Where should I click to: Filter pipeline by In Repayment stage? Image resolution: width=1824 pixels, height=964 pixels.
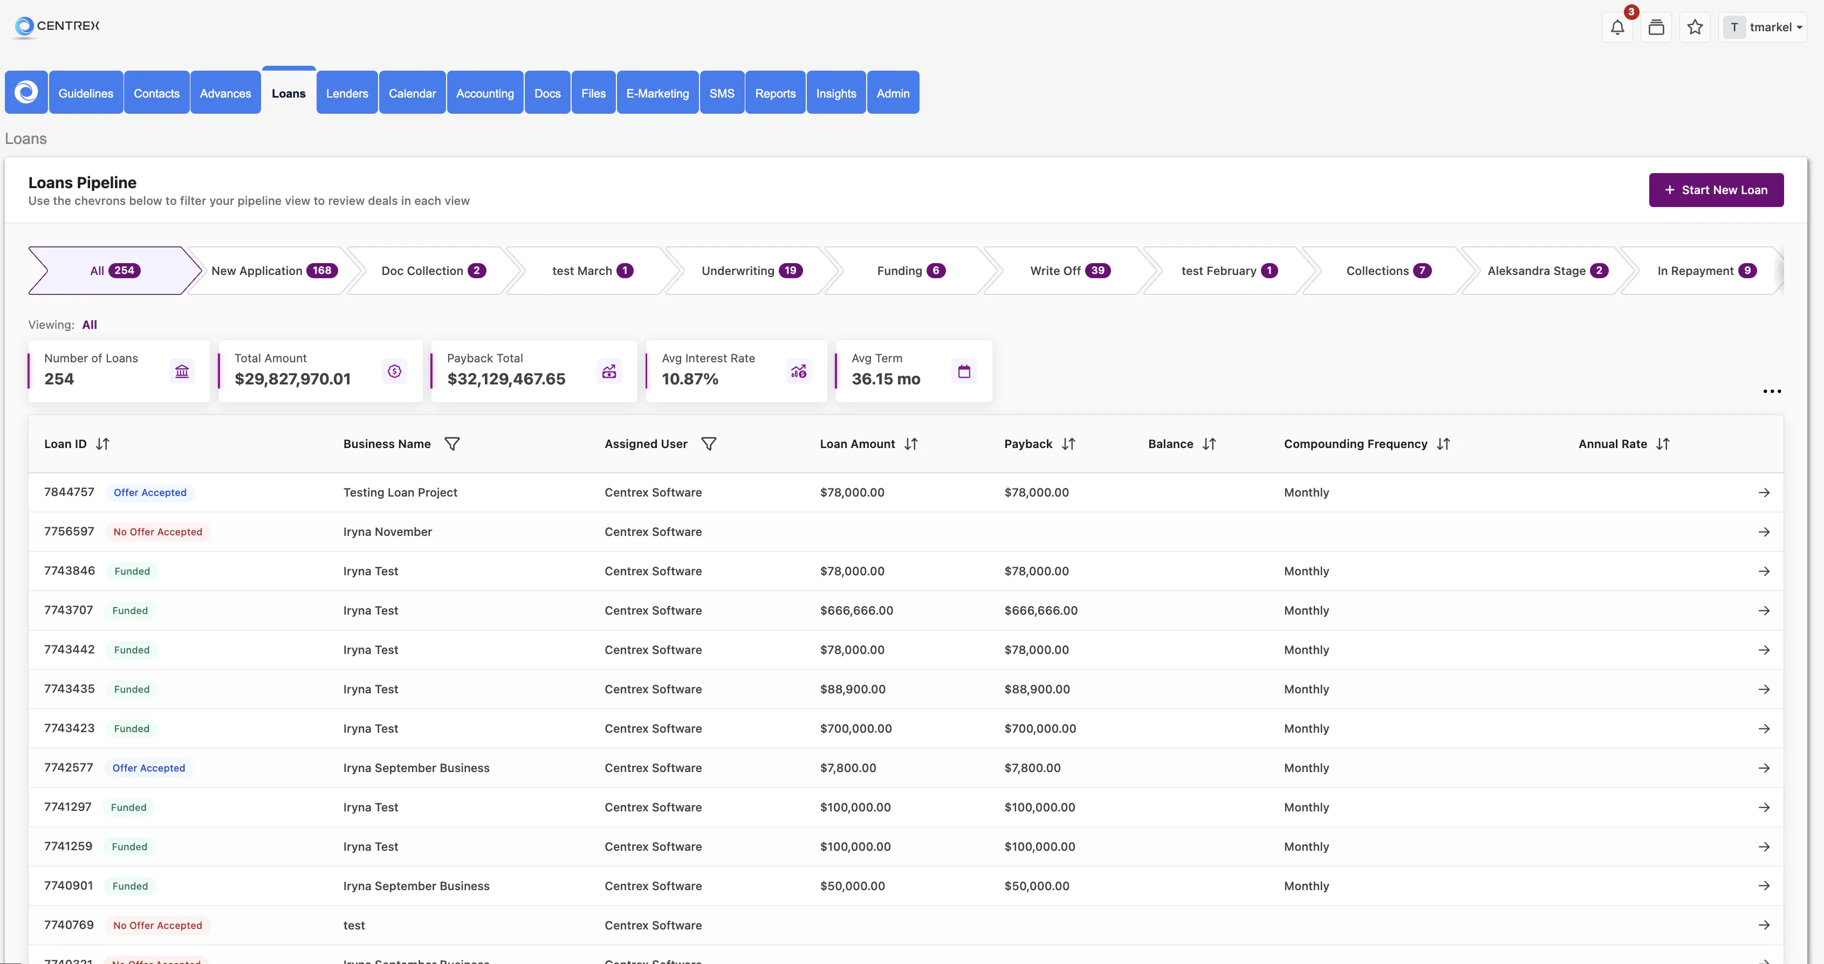click(x=1706, y=271)
